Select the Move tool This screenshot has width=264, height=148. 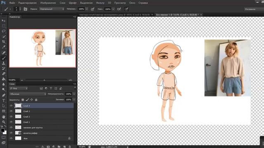[4, 21]
